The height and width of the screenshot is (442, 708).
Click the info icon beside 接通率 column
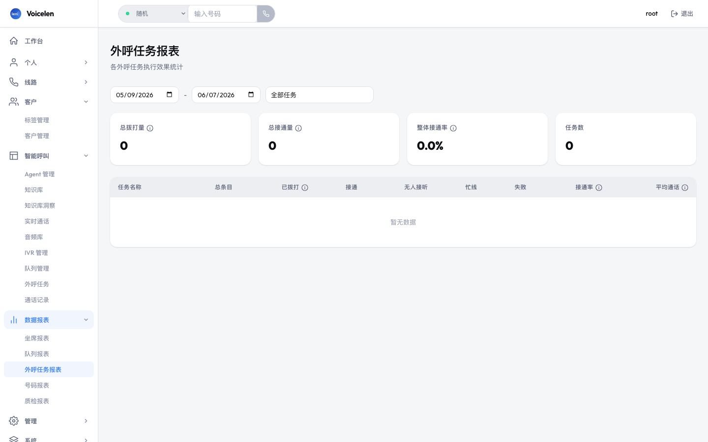tap(599, 188)
